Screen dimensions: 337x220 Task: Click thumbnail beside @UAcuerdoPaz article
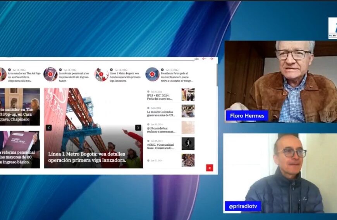(188, 127)
